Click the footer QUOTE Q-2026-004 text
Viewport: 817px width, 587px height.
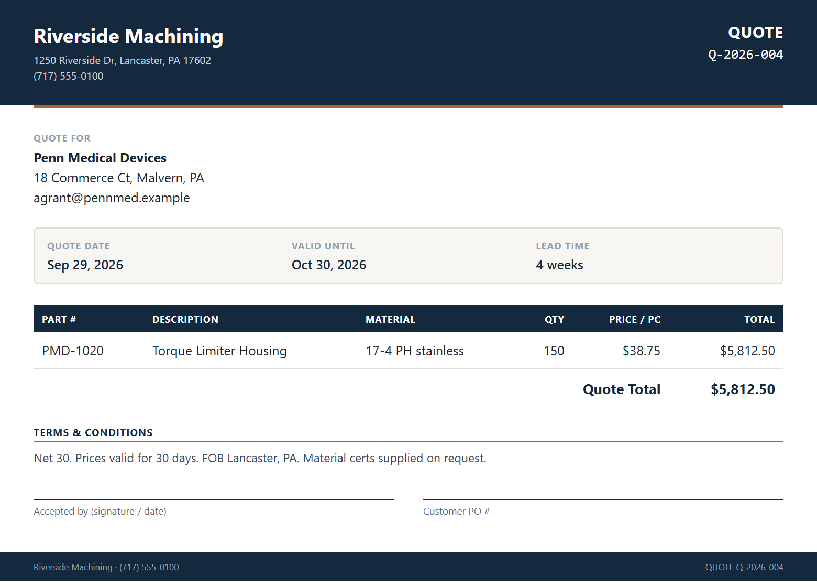(x=744, y=567)
